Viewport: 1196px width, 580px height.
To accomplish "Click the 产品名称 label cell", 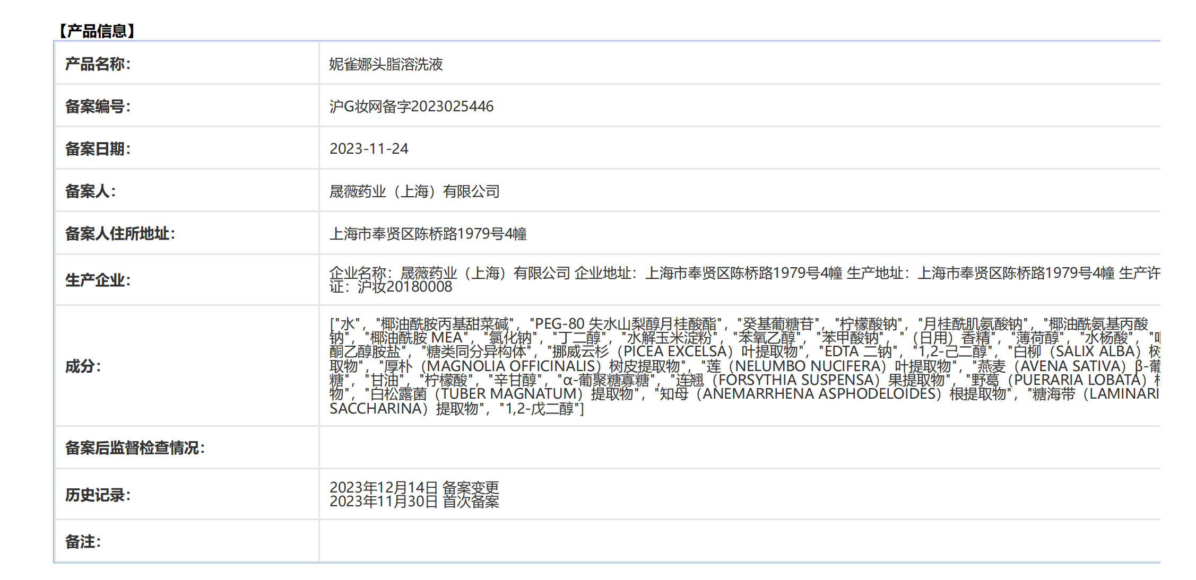I will pos(98,64).
